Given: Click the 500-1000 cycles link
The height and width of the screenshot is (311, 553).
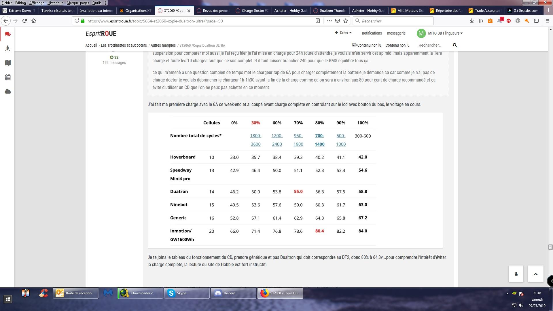Looking at the screenshot, I should (x=341, y=140).
